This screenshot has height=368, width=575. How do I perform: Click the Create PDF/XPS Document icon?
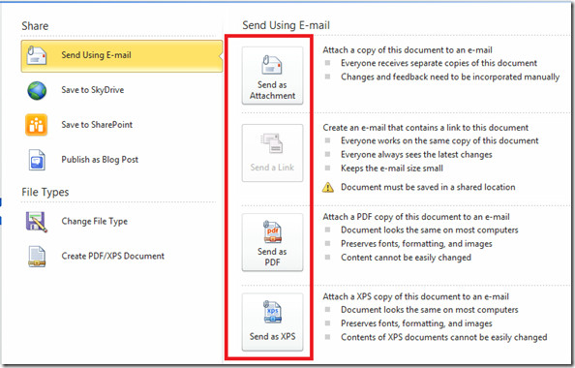(x=37, y=256)
